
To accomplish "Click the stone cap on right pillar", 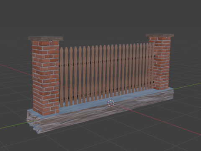I will pyautogui.click(x=160, y=35).
